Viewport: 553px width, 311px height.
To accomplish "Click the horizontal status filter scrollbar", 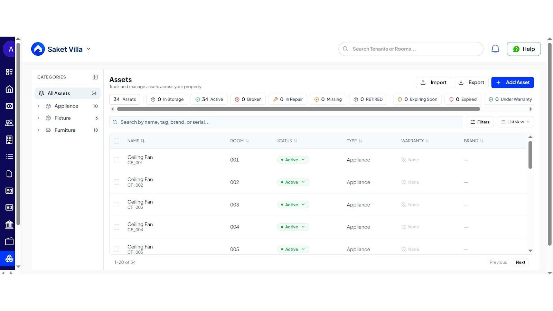I will pyautogui.click(x=298, y=109).
